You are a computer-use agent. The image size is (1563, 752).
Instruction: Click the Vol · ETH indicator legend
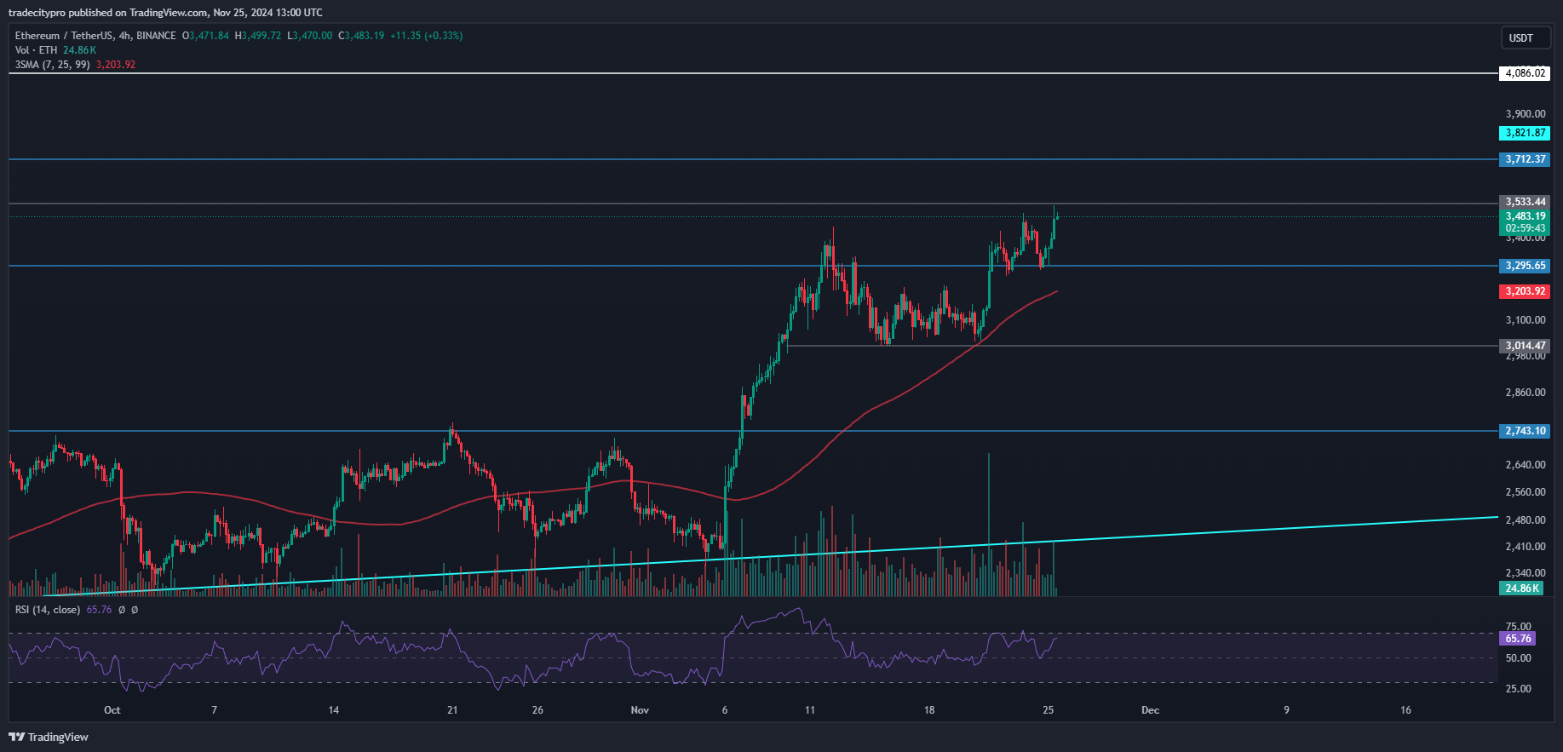tap(37, 50)
